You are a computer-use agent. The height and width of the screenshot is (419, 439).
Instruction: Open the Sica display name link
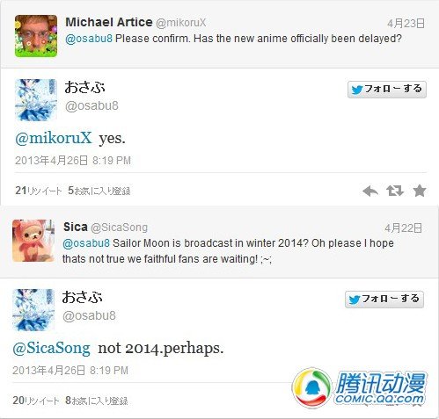[76, 227]
